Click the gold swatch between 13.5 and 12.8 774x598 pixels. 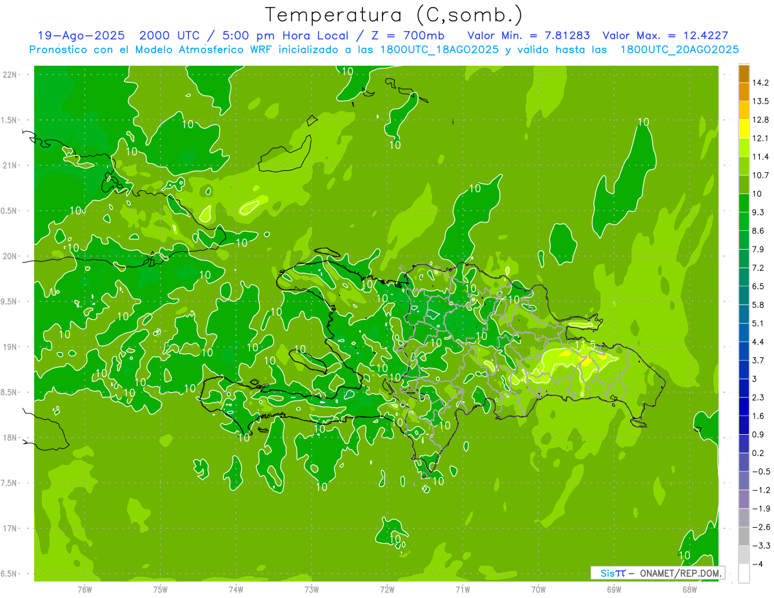click(x=744, y=110)
